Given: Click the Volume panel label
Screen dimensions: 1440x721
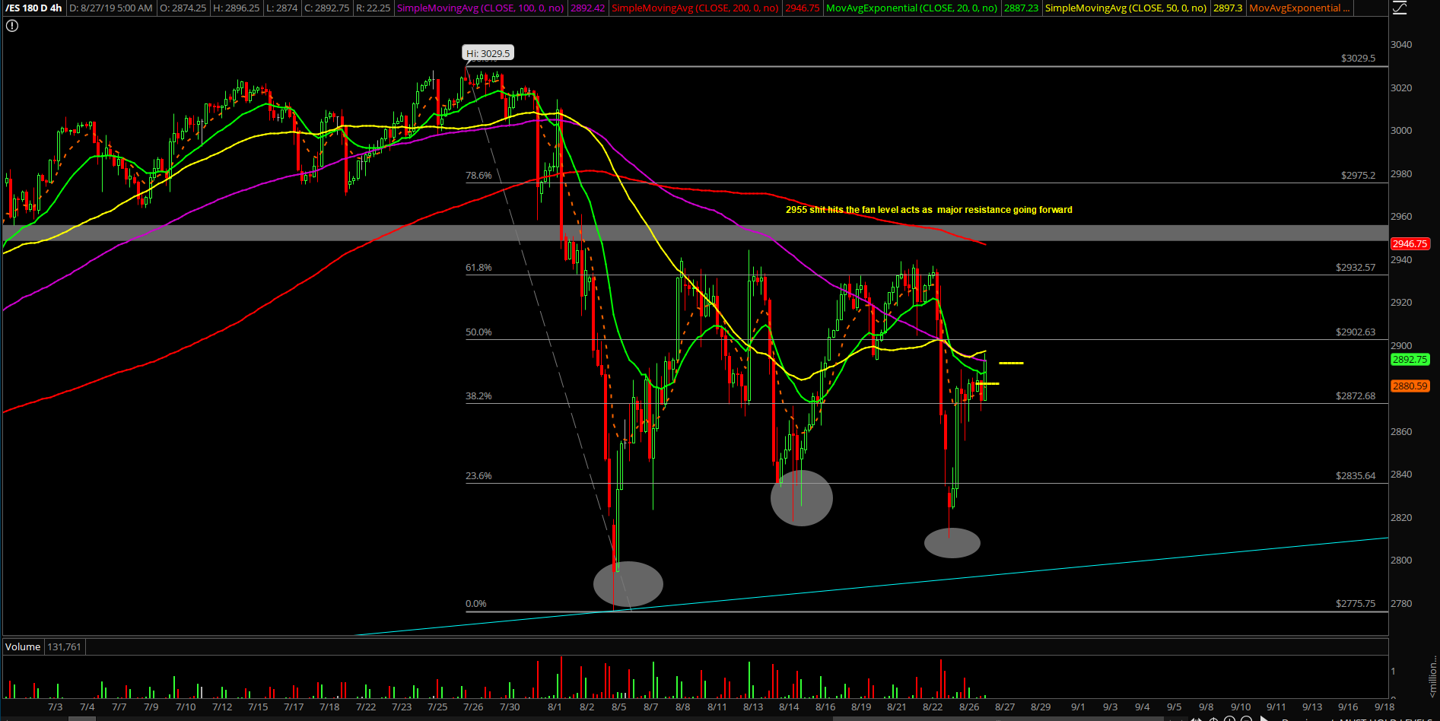Looking at the screenshot, I should tap(23, 647).
